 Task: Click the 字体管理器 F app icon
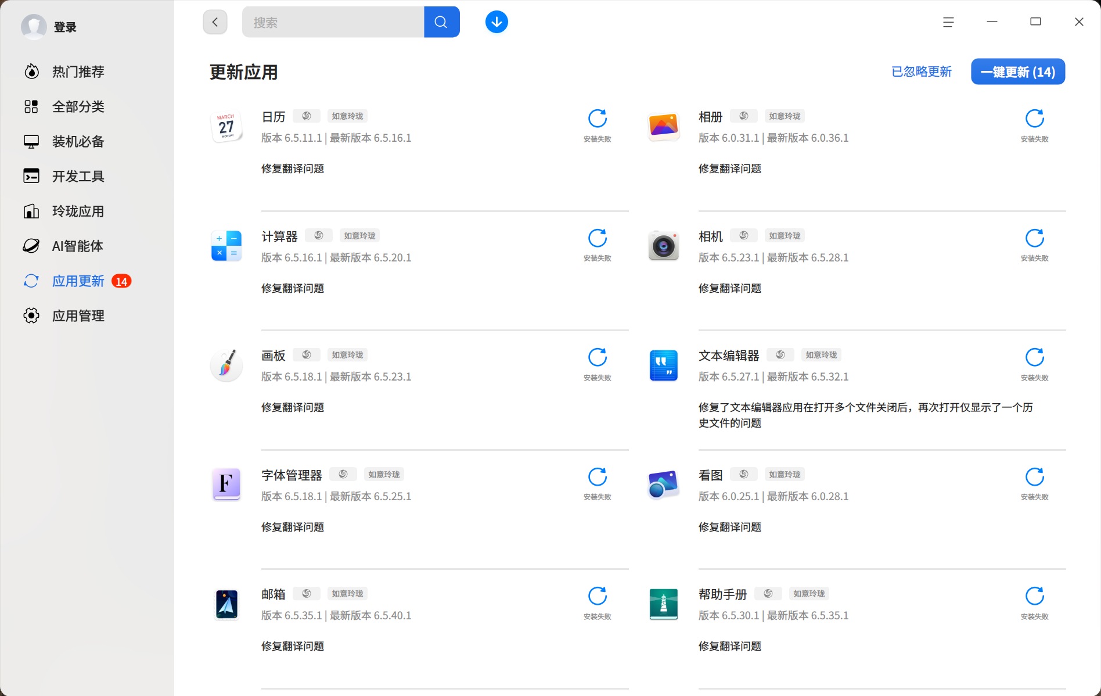(226, 485)
